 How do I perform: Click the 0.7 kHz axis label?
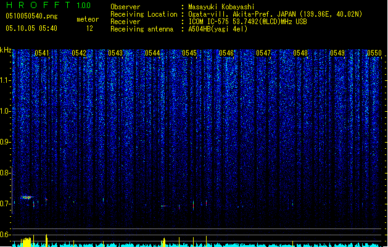pos(6,204)
